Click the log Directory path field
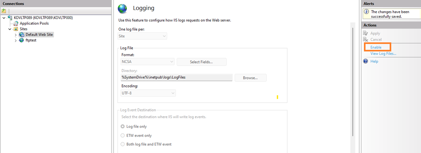 pos(177,77)
